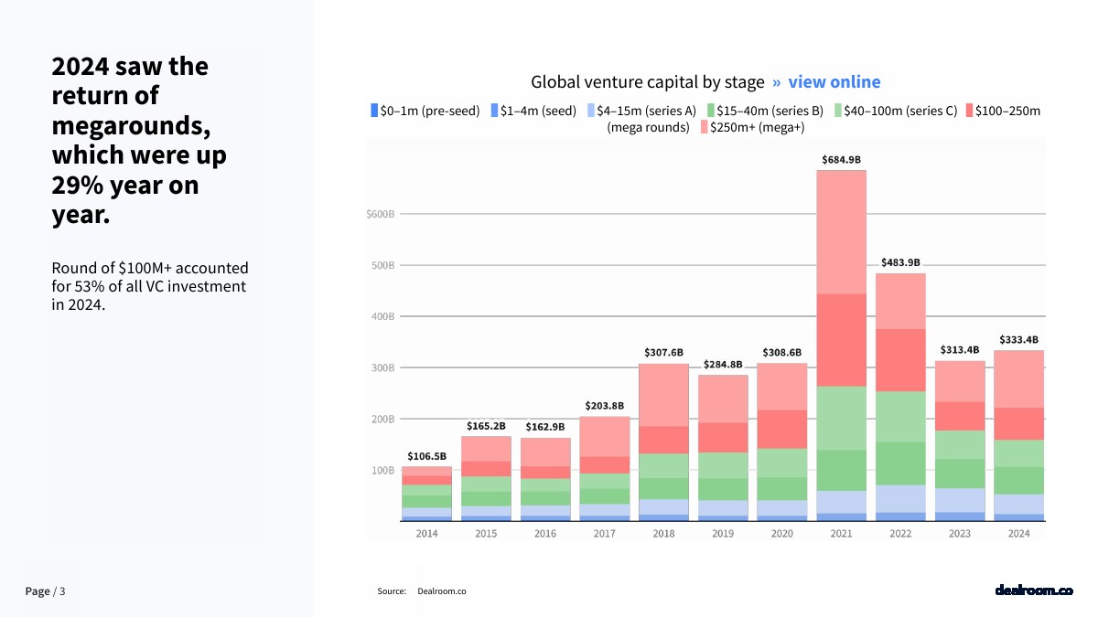The width and height of the screenshot is (1098, 617).
Task: Select the 2021 bar total $684.9B label
Action: pos(842,160)
